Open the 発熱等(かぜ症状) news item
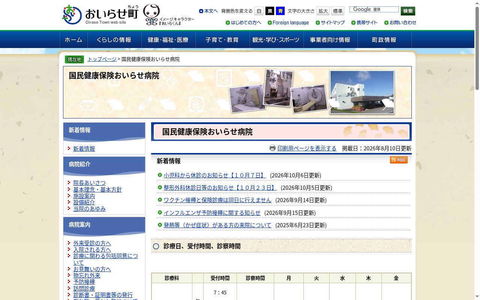This screenshot has height=300, width=480. pyautogui.click(x=217, y=225)
